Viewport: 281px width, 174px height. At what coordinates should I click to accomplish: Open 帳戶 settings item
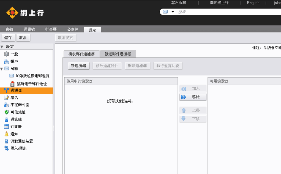click(x=14, y=61)
